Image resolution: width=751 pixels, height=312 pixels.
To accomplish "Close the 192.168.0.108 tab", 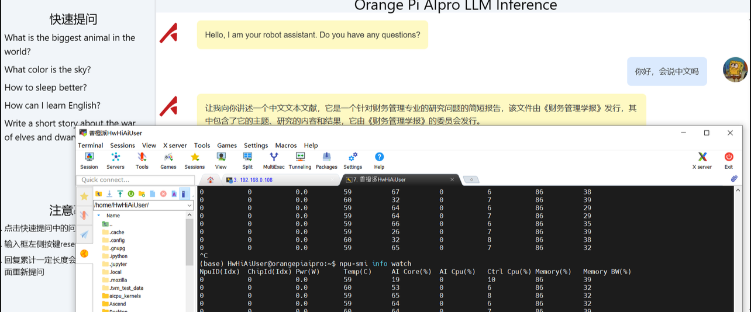I will 332,180.
